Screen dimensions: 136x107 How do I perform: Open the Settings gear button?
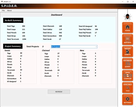(x=127, y=100)
